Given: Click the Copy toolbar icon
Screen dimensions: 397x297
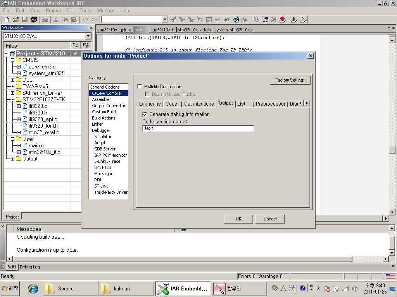Looking at the screenshot, I should [x=65, y=19].
